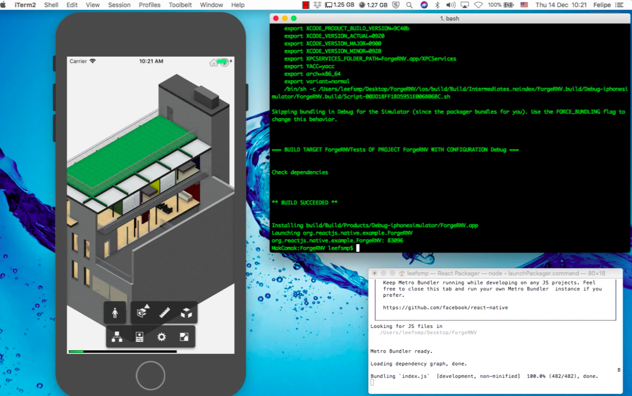Open the Session menu
Viewport: 632px width, 396px height.
[119, 5]
